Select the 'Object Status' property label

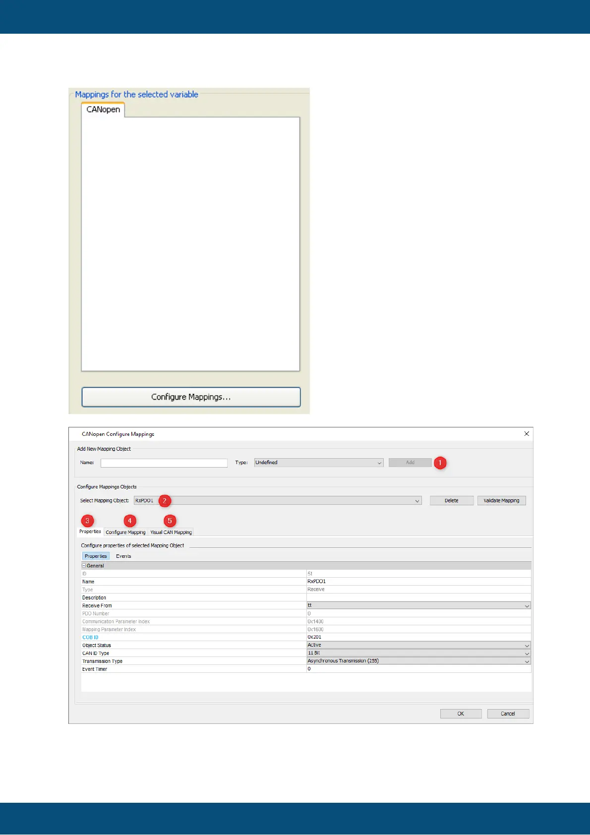point(97,646)
